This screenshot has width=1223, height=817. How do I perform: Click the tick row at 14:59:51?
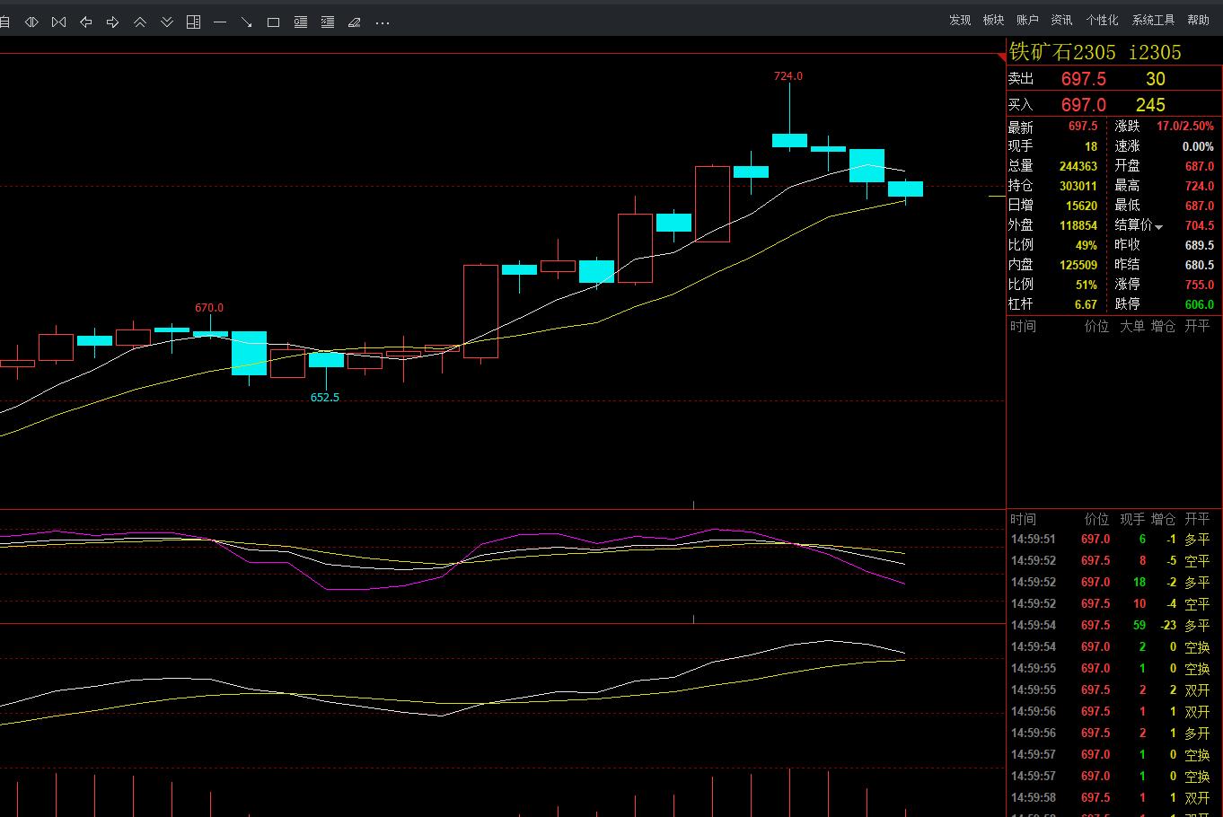pos(1114,540)
